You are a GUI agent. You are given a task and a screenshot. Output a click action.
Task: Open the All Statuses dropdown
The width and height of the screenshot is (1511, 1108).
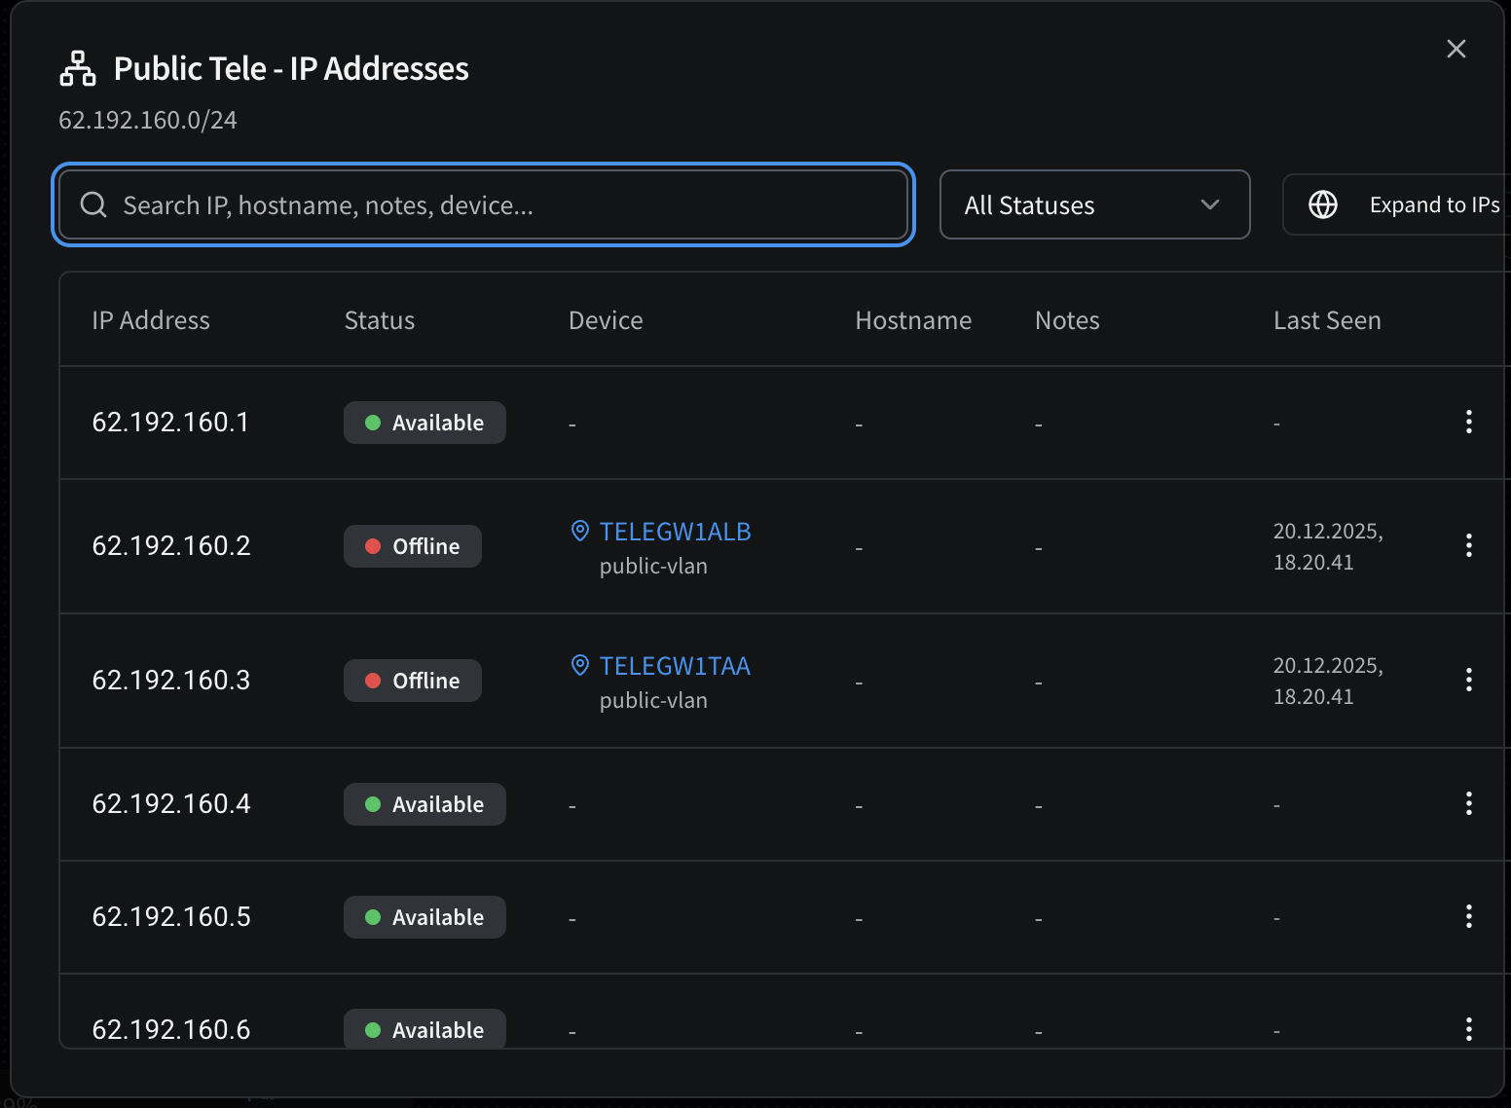(x=1093, y=204)
